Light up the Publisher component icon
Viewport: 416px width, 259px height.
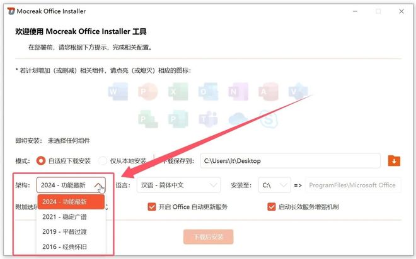click(x=178, y=119)
